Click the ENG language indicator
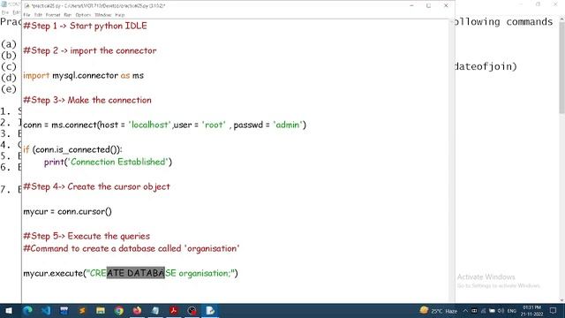 pos(512,311)
